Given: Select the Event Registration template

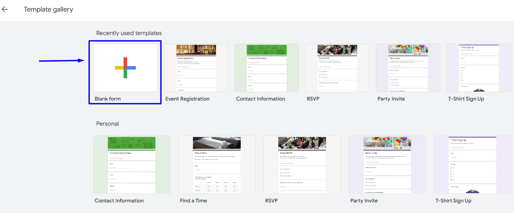Looking at the screenshot, I should 196,67.
